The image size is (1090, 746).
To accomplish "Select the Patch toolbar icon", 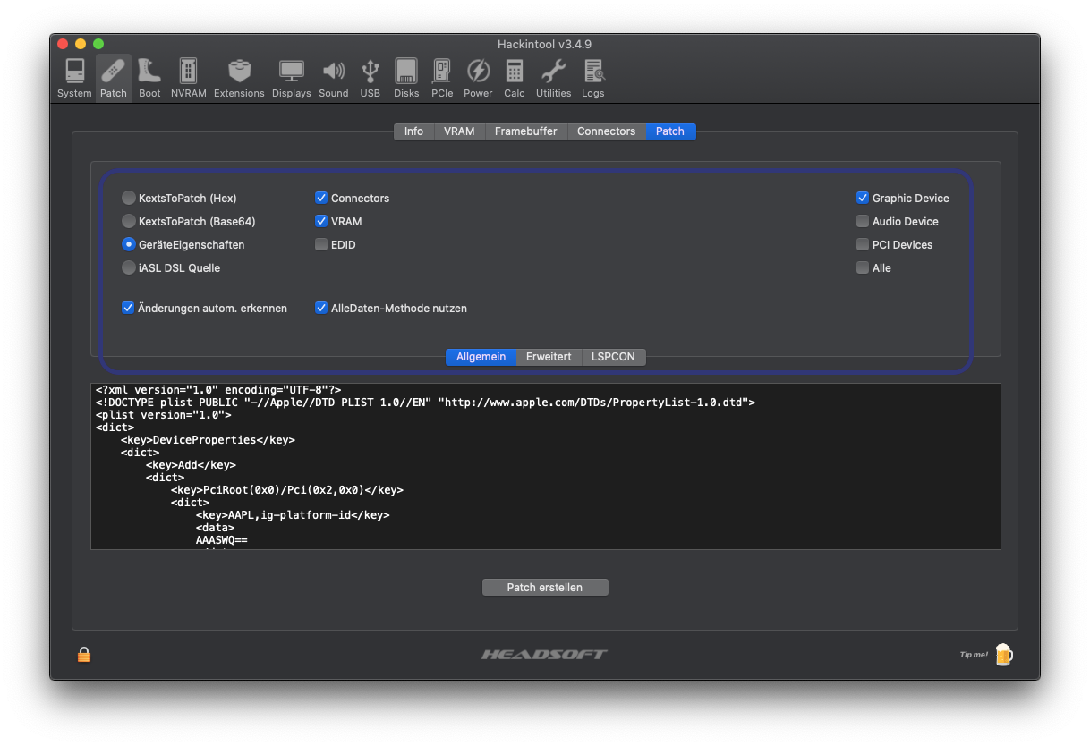I will (x=114, y=78).
